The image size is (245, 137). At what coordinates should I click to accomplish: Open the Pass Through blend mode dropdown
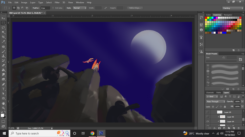(215, 101)
